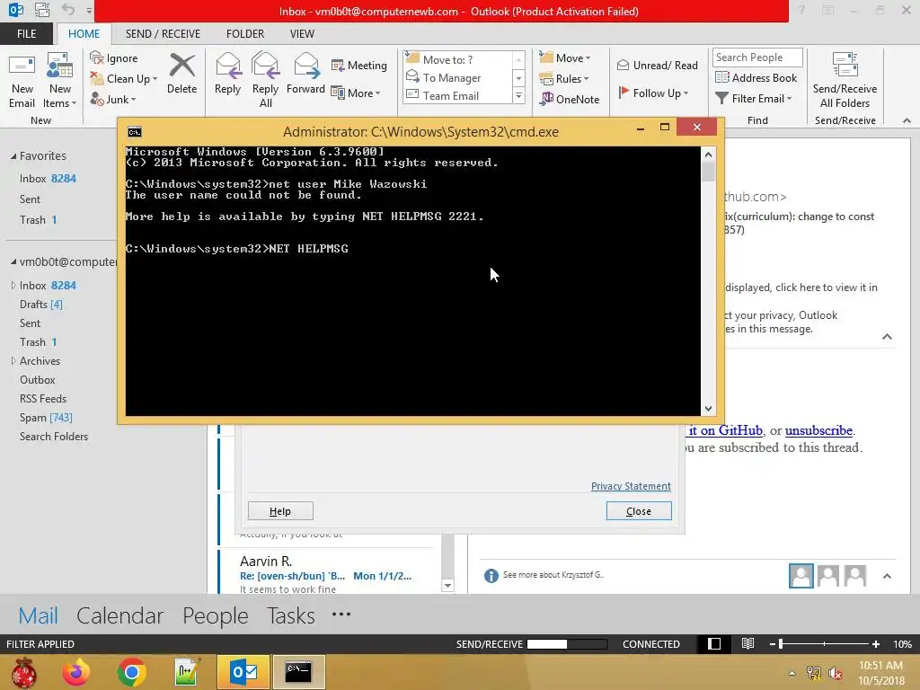Zoom in with the plus button
Viewport: 920px width, 690px height.
coord(876,644)
